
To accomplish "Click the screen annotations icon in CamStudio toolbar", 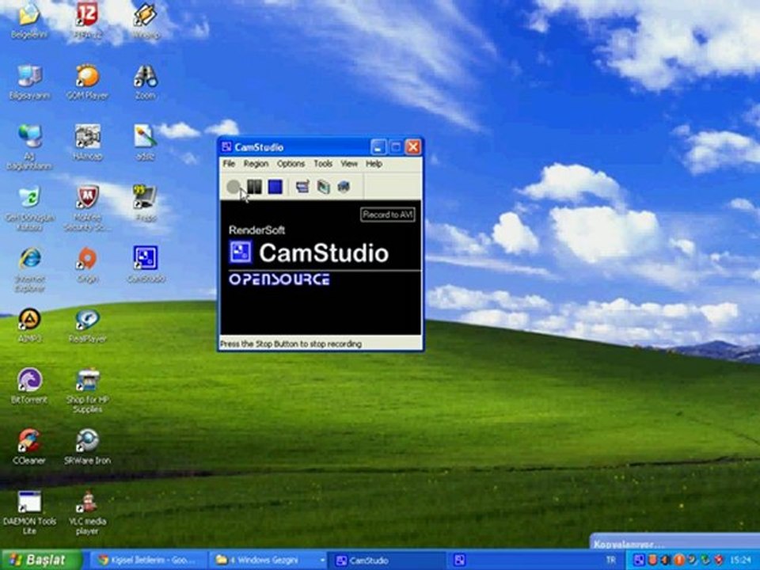I will pyautogui.click(x=323, y=187).
